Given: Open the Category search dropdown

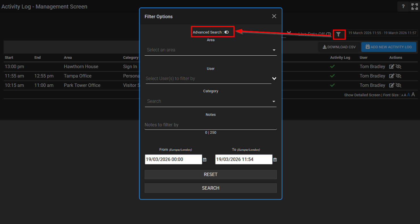Looking at the screenshot, I should click(210, 101).
